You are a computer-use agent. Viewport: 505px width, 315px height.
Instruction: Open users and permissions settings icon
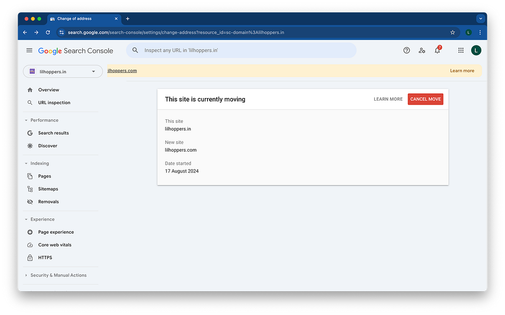click(422, 50)
